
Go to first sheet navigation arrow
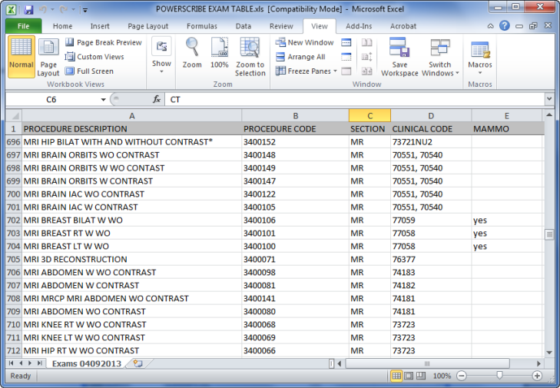[11, 363]
